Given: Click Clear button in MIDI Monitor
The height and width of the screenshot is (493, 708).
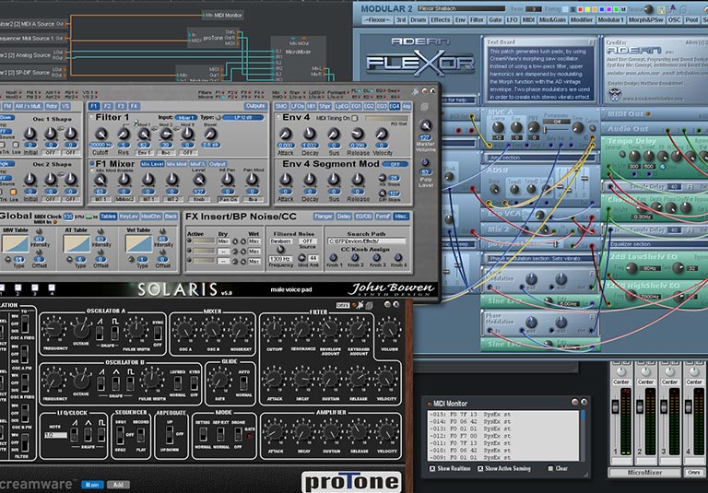Looking at the screenshot, I should [x=559, y=469].
